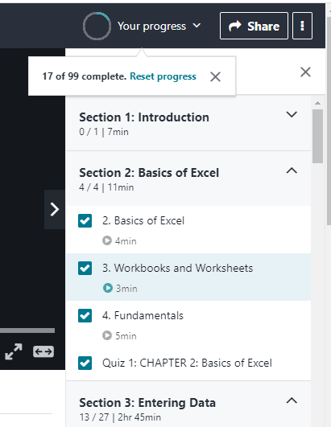Click the Share arrow icon
The width and height of the screenshot is (331, 427).
click(235, 26)
